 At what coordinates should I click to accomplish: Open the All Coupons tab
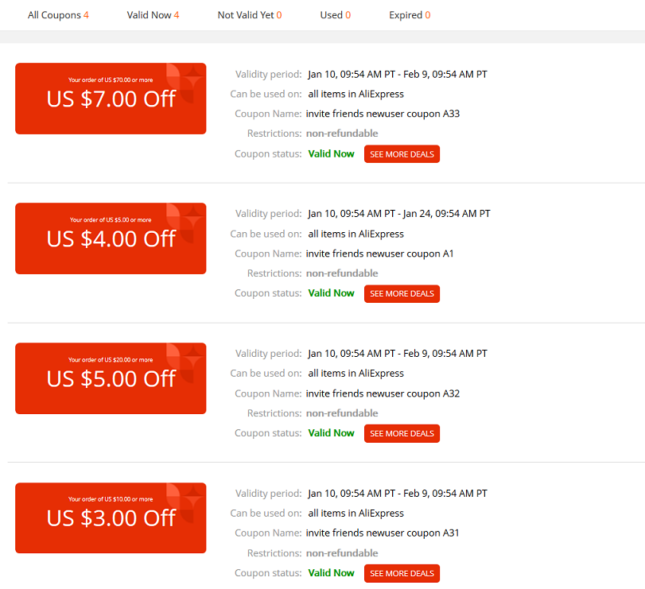coord(58,15)
